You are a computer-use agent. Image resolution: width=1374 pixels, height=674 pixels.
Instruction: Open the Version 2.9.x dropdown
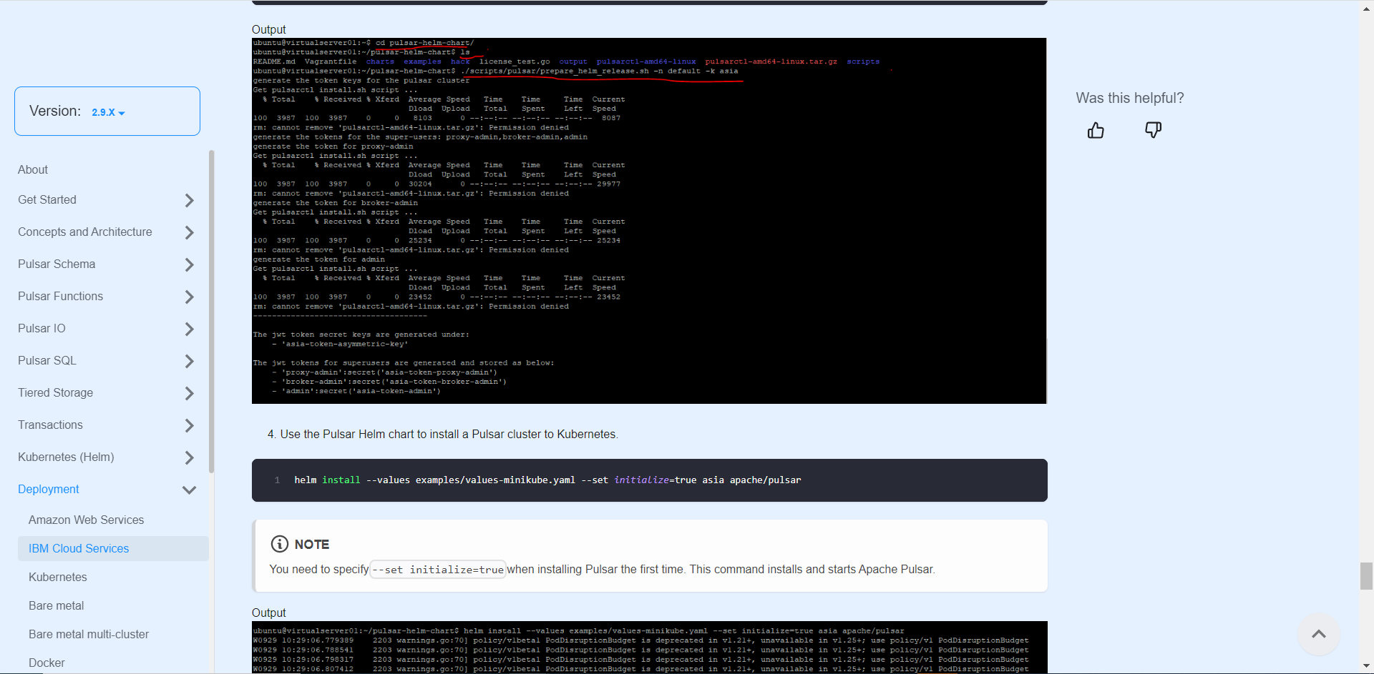pos(108,112)
